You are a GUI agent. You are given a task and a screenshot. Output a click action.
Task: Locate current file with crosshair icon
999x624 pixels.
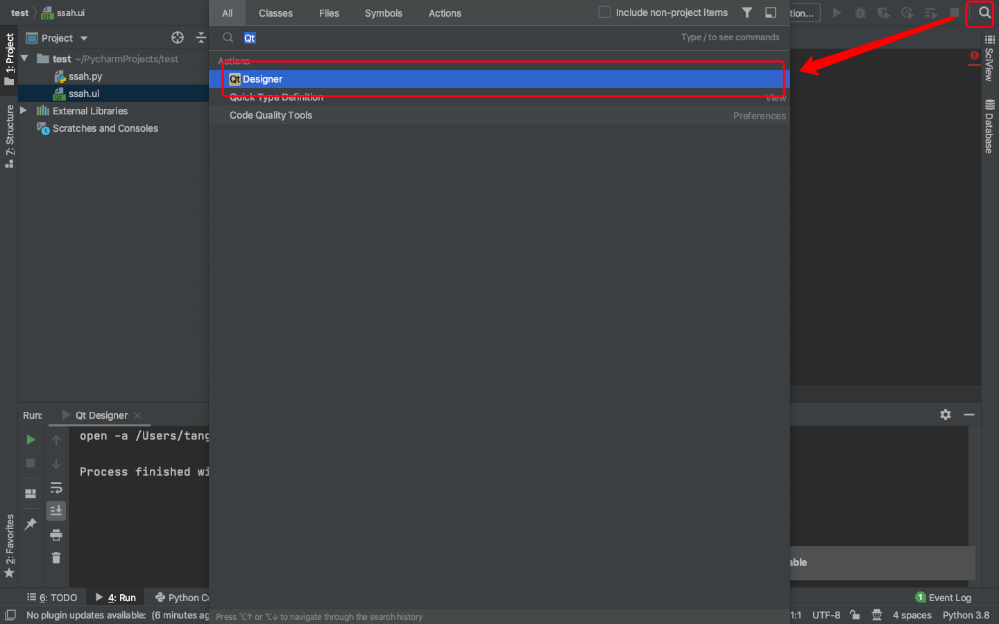pyautogui.click(x=178, y=37)
